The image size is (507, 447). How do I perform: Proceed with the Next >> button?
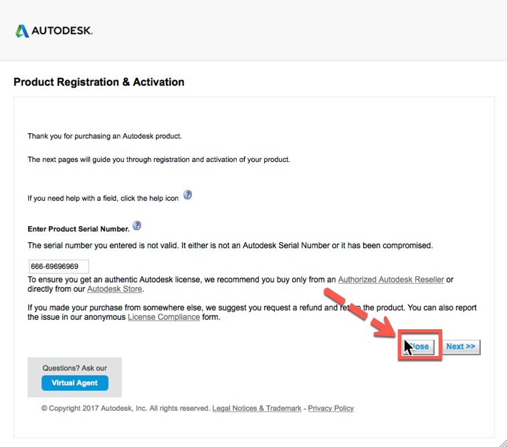[461, 347]
